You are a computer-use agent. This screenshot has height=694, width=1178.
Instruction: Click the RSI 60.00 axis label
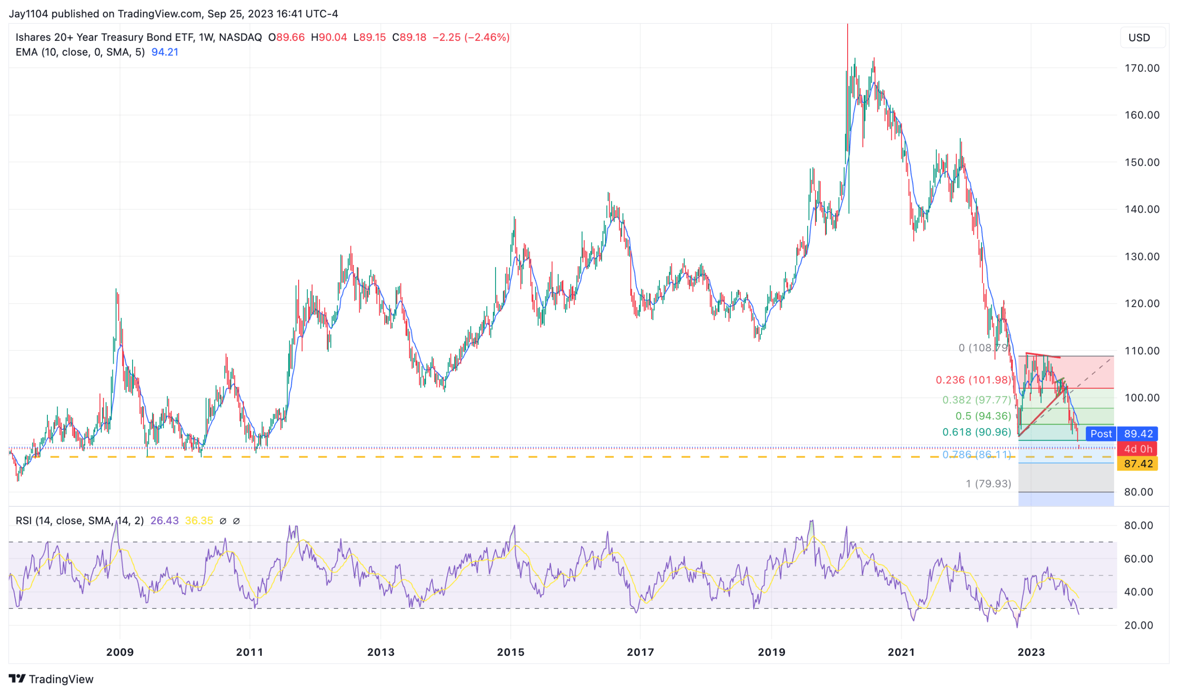(1138, 558)
